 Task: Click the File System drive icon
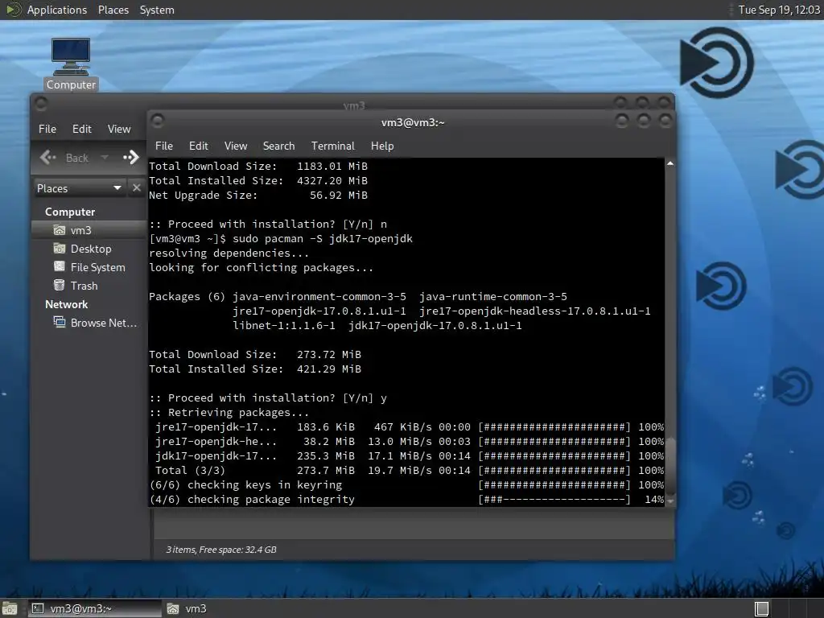[60, 266]
